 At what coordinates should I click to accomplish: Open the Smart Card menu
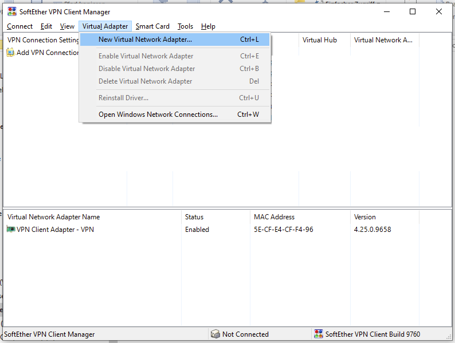point(152,26)
